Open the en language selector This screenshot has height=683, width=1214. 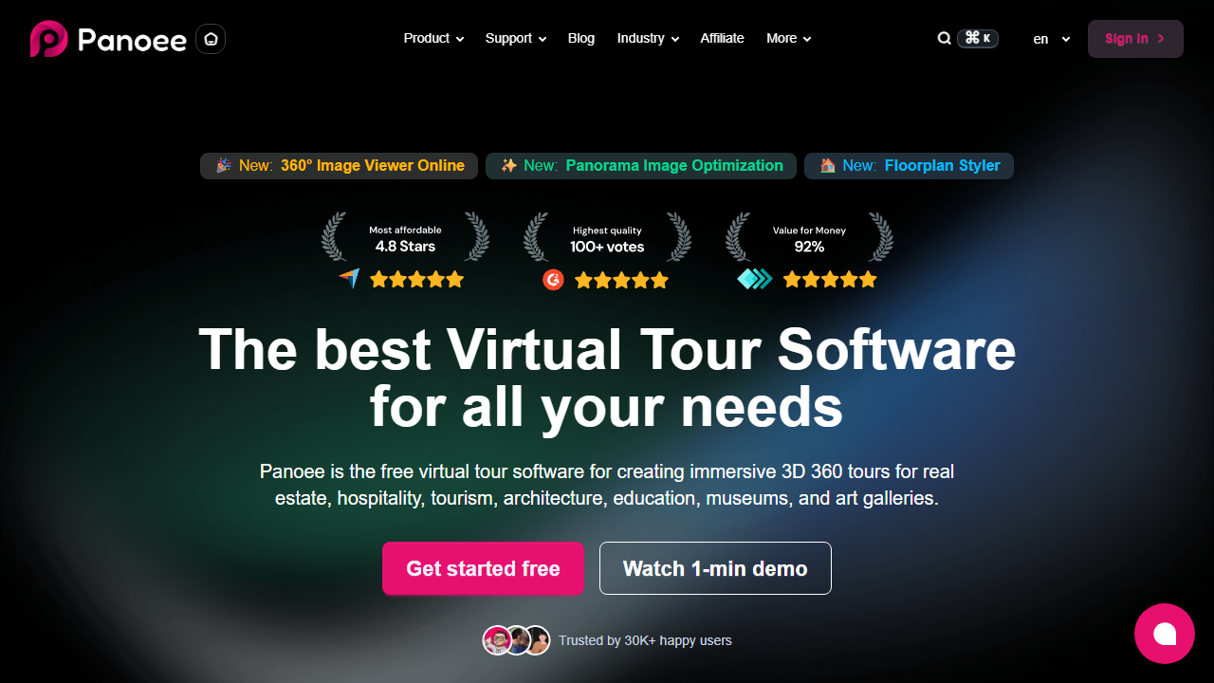point(1052,39)
